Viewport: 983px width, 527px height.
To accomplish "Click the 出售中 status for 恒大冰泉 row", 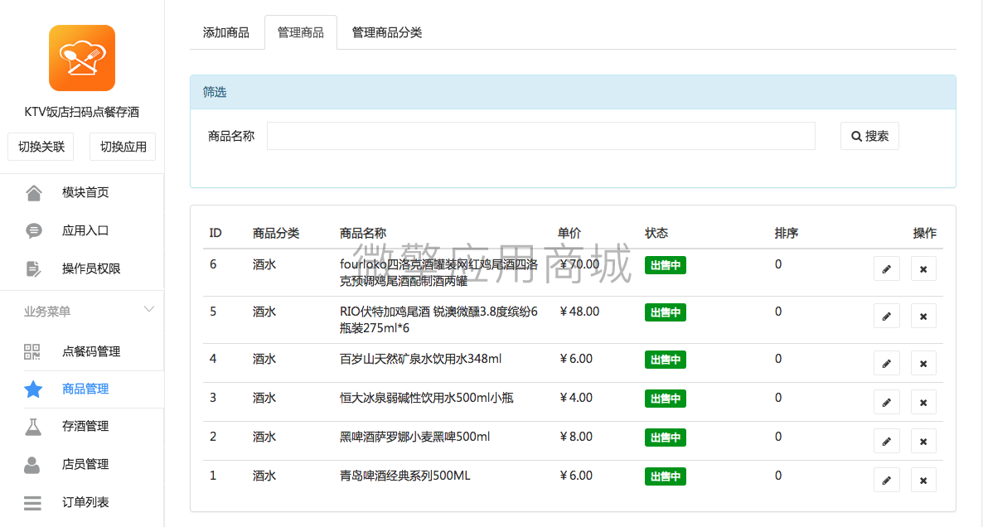I will click(666, 399).
